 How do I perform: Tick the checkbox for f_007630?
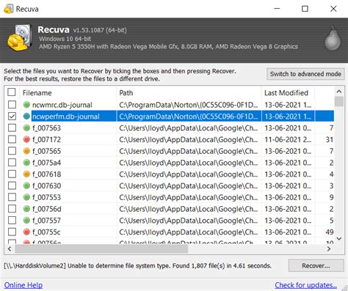tap(12, 185)
